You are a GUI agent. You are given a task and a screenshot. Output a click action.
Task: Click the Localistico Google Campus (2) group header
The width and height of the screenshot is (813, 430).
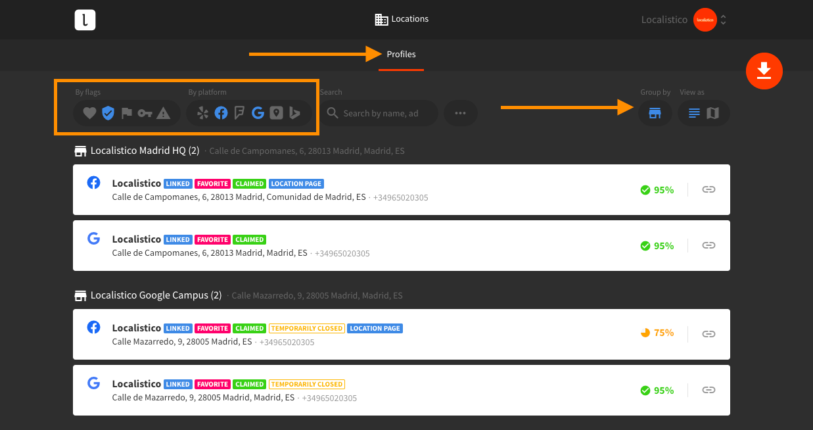point(156,295)
